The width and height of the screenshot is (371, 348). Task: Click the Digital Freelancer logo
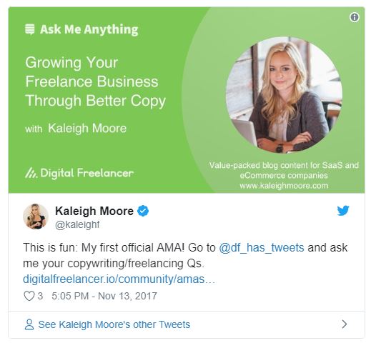[x=79, y=173]
